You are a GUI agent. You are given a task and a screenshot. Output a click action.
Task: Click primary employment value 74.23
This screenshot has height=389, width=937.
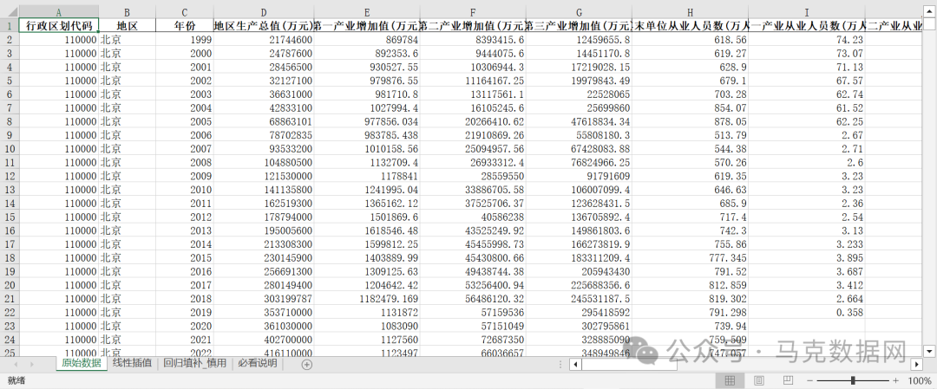click(807, 39)
